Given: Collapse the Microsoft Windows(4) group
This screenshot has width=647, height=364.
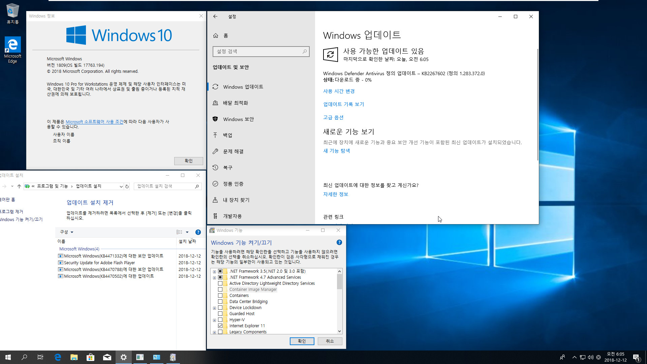Looking at the screenshot, I should pos(79,249).
